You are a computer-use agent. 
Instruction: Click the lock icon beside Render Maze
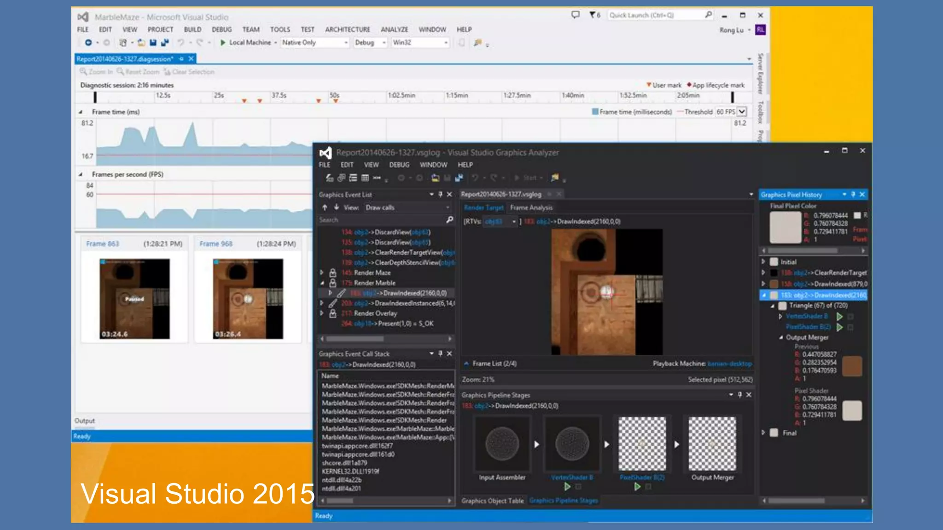pos(333,273)
